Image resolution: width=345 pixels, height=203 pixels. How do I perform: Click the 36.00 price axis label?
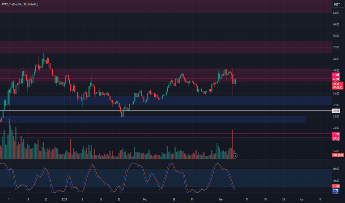coord(336,93)
